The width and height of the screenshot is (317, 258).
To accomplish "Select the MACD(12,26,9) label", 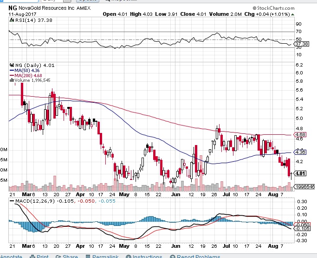I will tap(35, 201).
